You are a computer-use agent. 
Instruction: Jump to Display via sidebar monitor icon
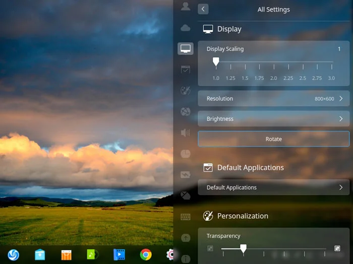coord(186,49)
